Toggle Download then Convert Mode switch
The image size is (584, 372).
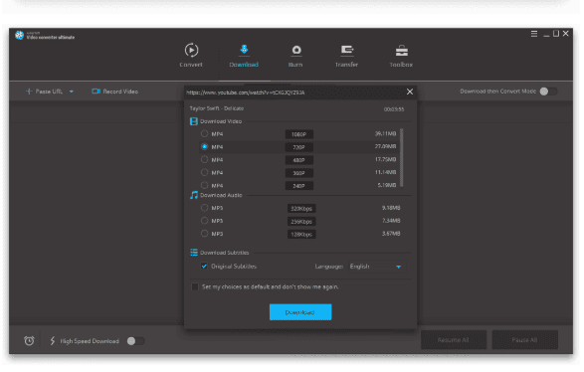click(x=548, y=92)
